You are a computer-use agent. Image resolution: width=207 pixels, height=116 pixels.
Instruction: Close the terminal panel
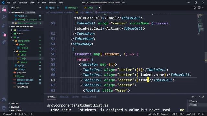(x=203, y=97)
